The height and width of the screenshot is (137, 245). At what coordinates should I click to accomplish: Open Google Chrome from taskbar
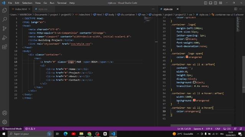[x=89, y=134]
